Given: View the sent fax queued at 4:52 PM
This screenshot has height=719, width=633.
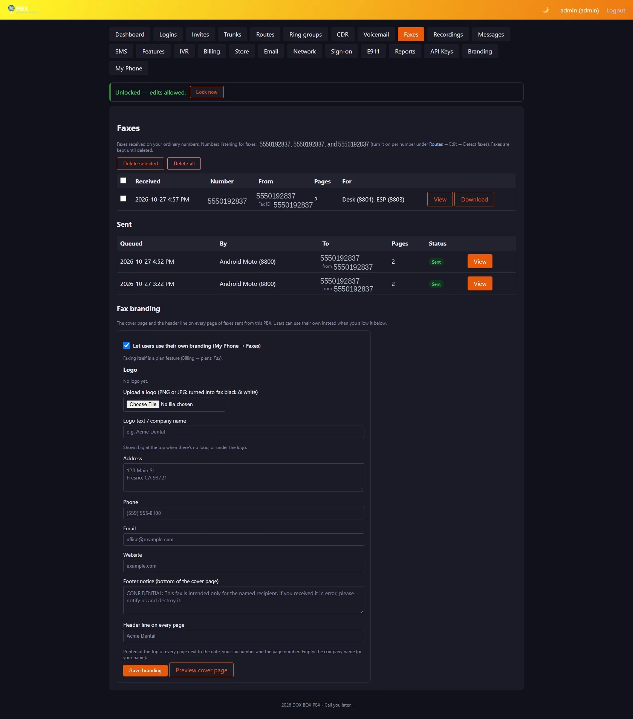Looking at the screenshot, I should click(x=480, y=261).
